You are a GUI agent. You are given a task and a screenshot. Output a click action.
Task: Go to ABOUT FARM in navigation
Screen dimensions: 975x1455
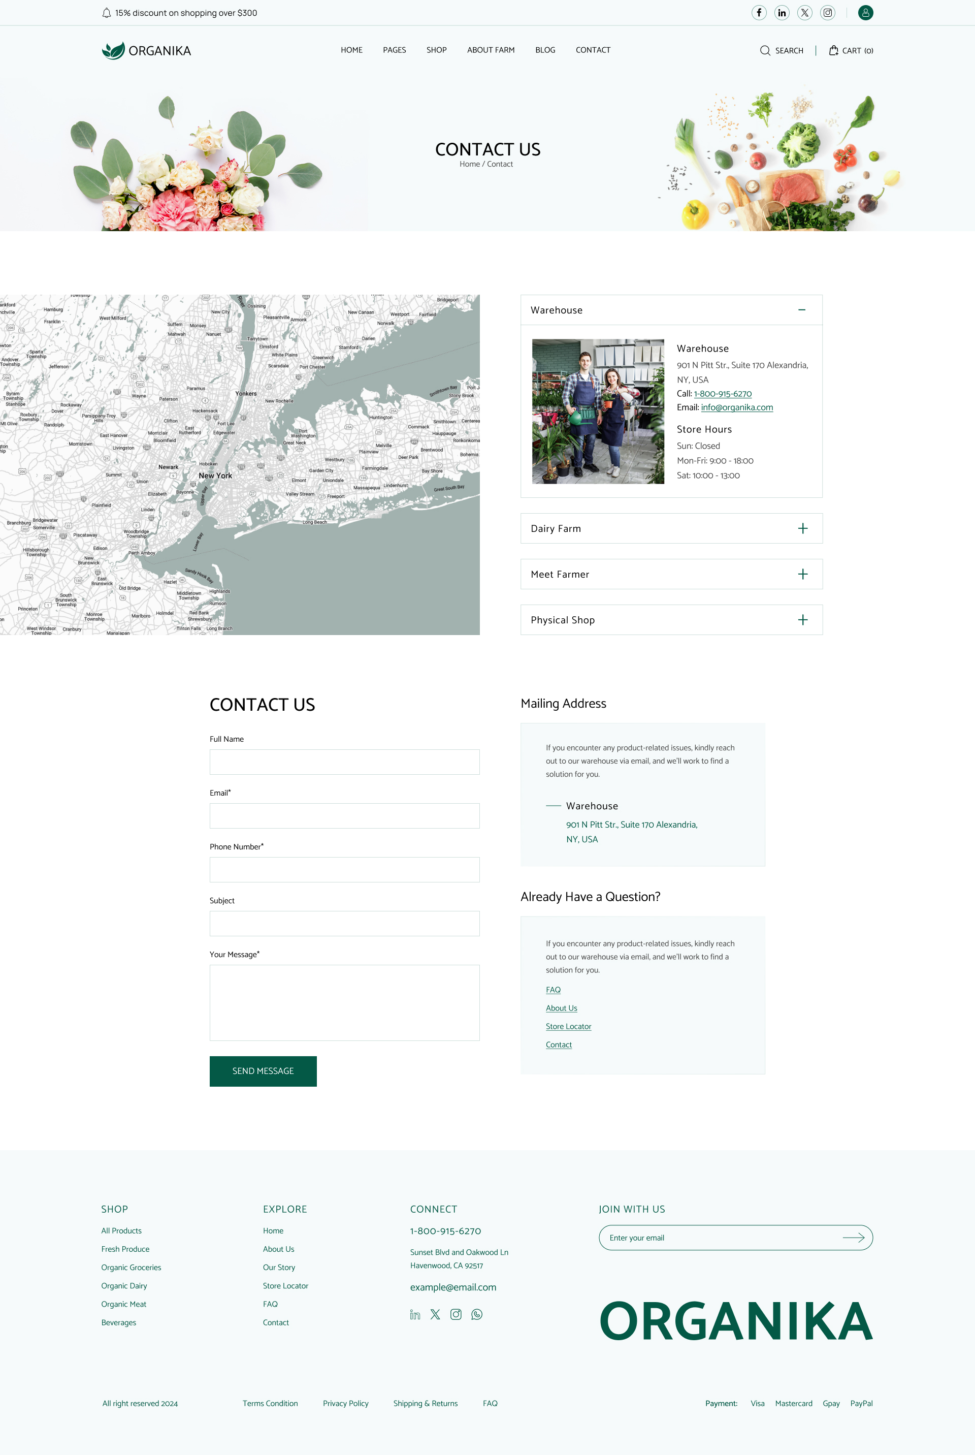[491, 50]
